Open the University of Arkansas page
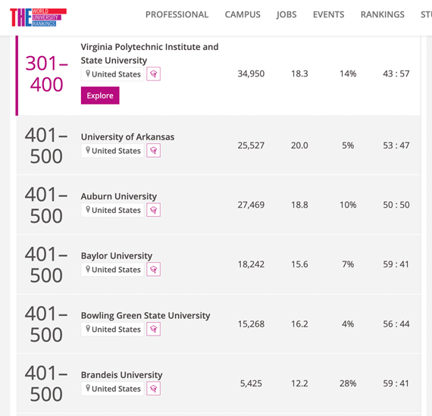The image size is (432, 416). coord(127,137)
